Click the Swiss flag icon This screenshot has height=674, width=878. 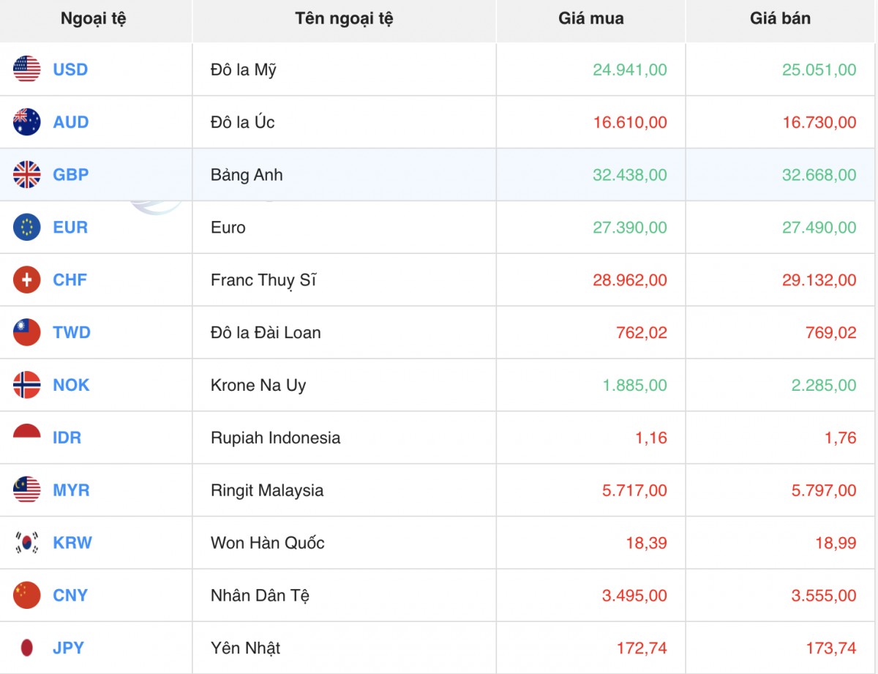point(27,280)
